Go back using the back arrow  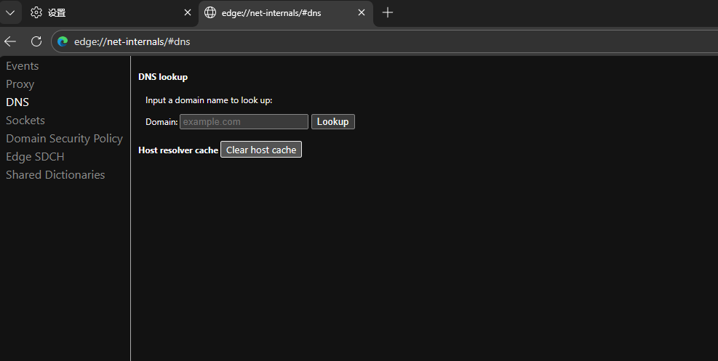10,41
